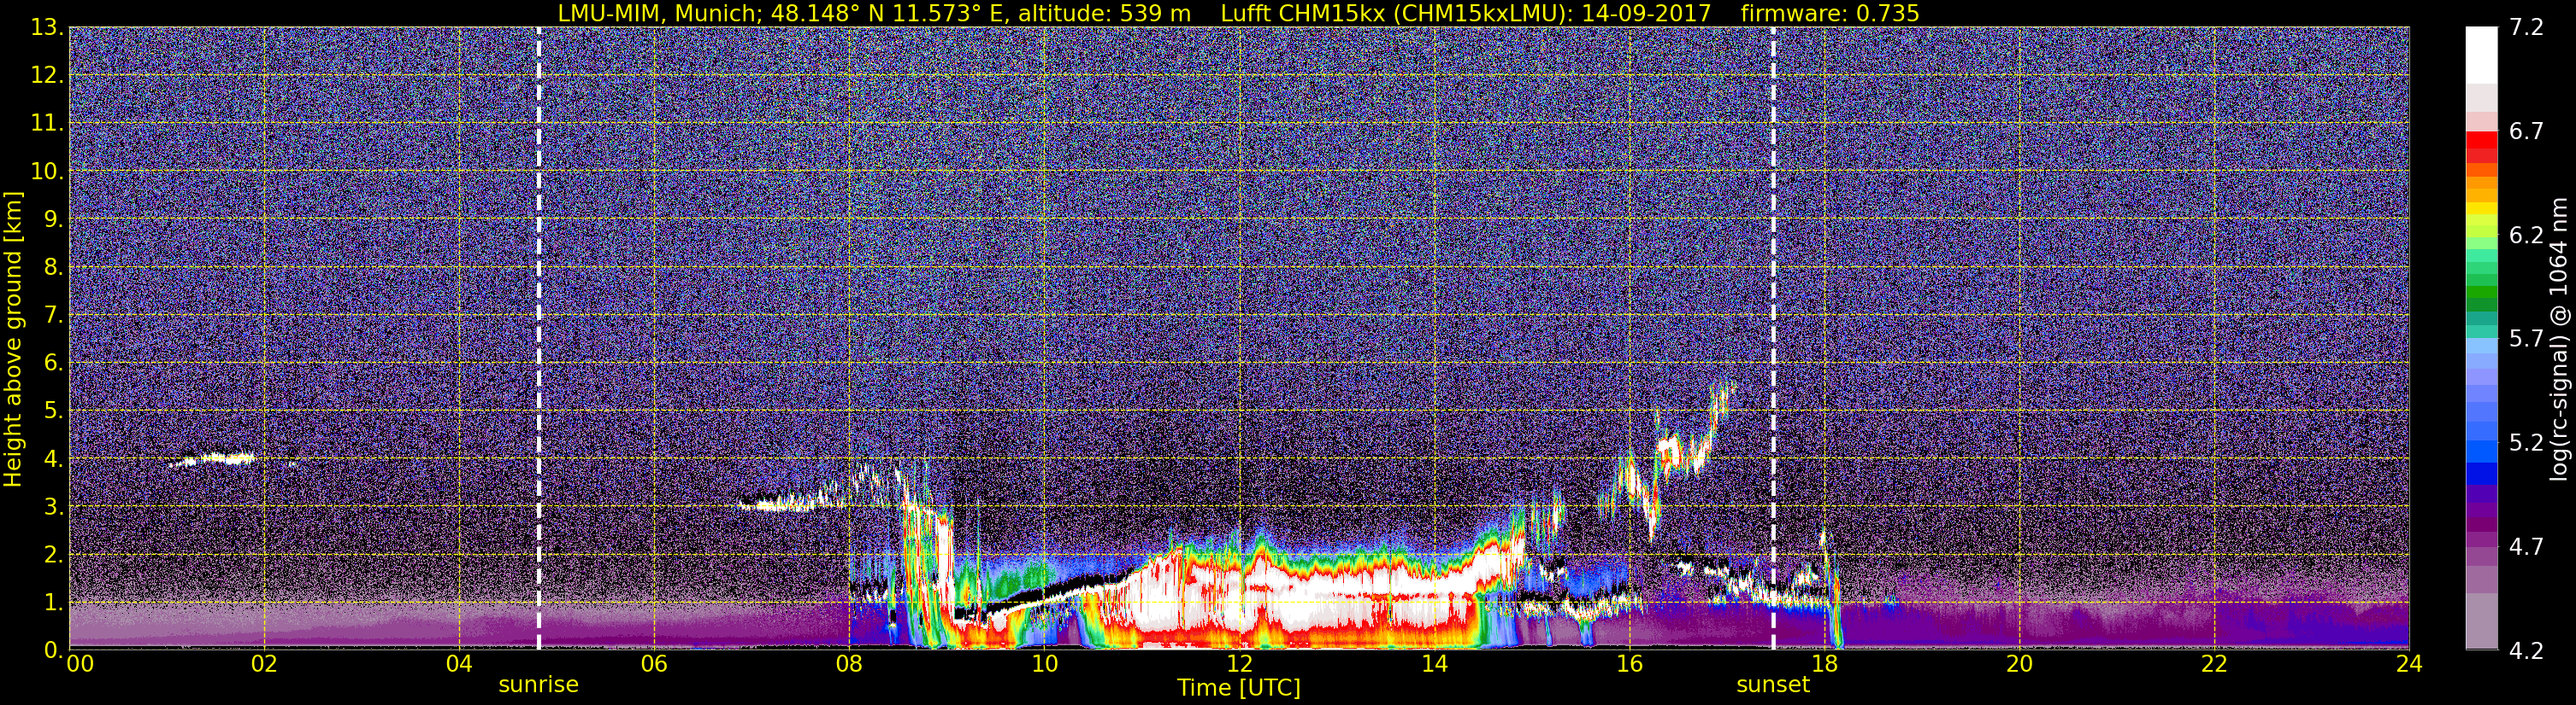2576x705 pixels.
Task: Click the date 14-09-2017 in the title
Action: coord(1647,13)
